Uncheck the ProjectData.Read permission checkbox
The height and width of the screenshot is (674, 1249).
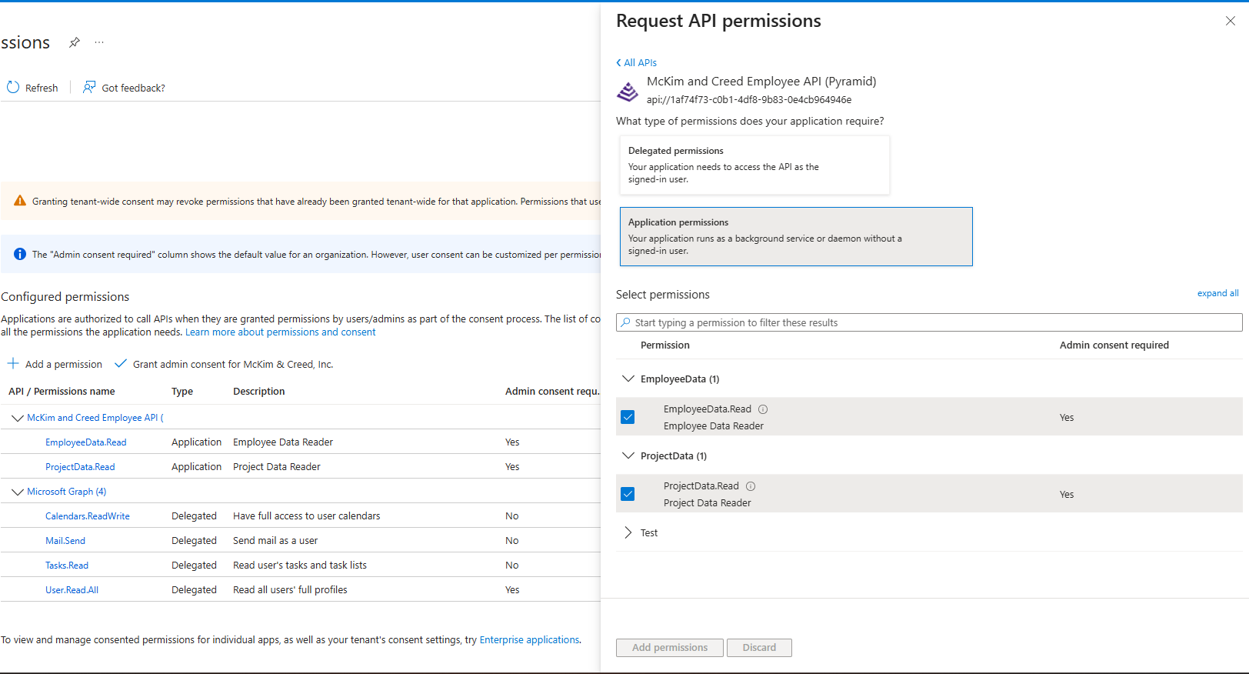pyautogui.click(x=628, y=494)
